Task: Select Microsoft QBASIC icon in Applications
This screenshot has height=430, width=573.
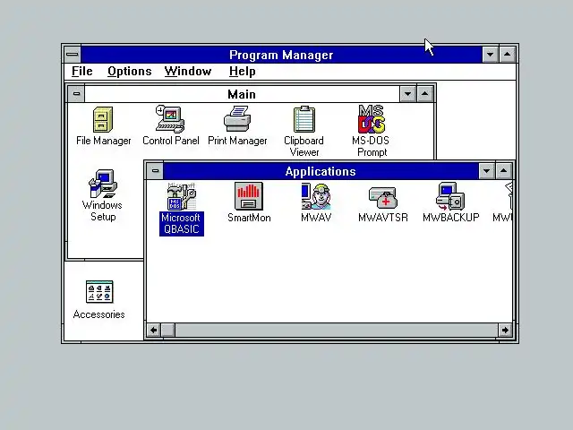Action: click(x=181, y=196)
